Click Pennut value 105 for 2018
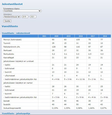Screen dimensions: 112x115 pyautogui.click(x=78, y=40)
